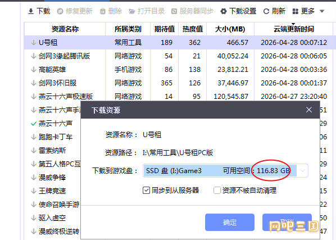Click update time 2026-04-28 00:03:36

tap(294, 70)
